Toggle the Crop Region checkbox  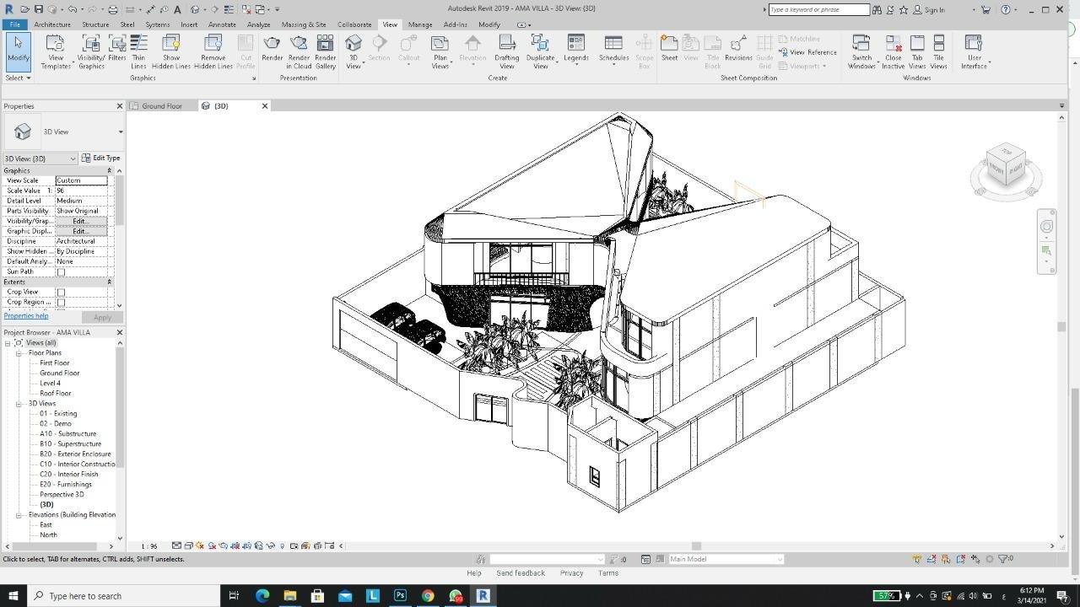[61, 303]
